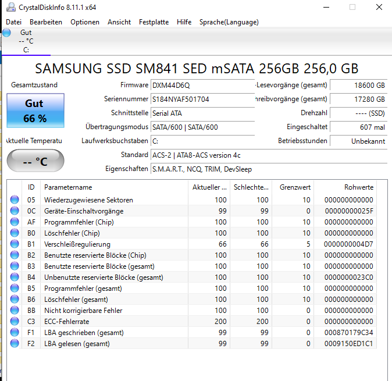Click the Betriebsstunden value Unbekannt
The image size is (392, 381).
point(358,141)
